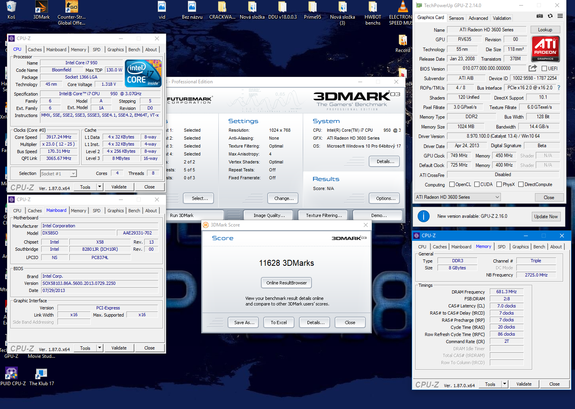
Task: Toggle the PhysX checkbox
Action: point(499,184)
